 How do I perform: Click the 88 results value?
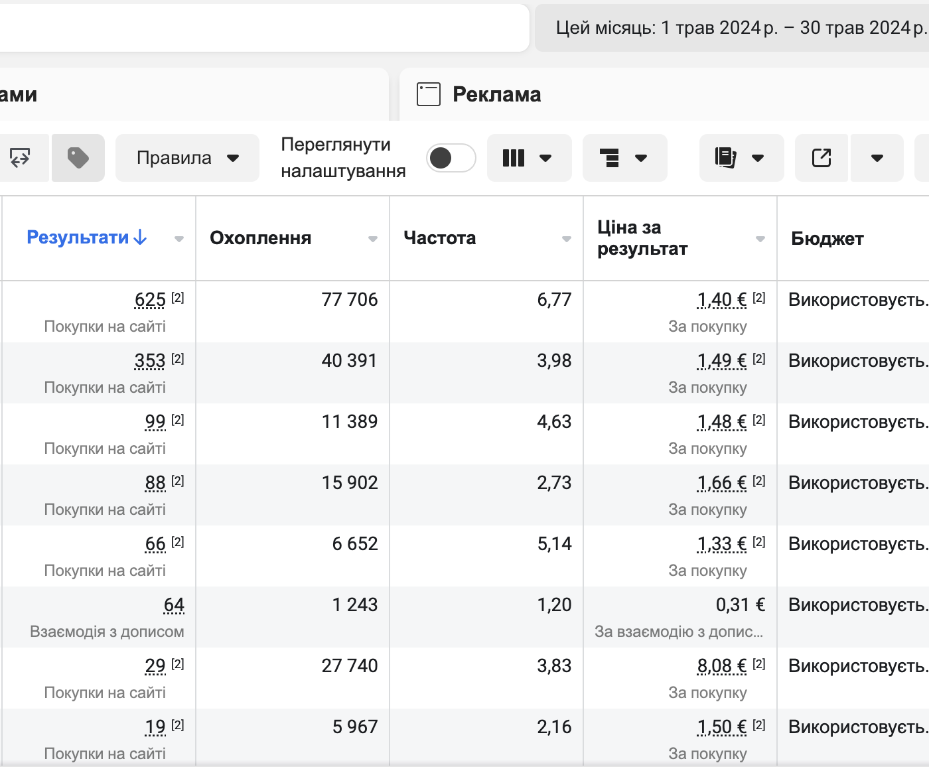[155, 483]
